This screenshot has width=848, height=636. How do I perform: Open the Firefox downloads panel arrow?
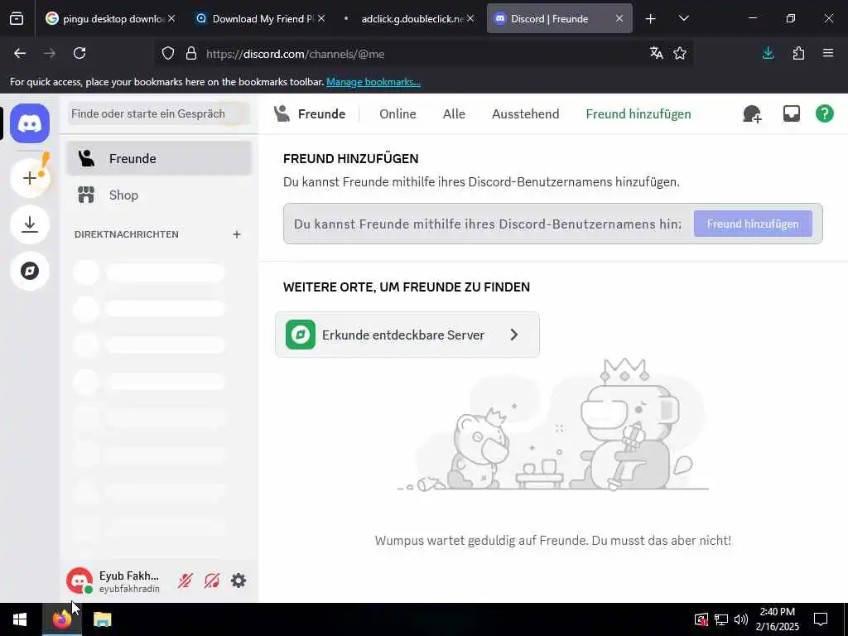pyautogui.click(x=768, y=53)
